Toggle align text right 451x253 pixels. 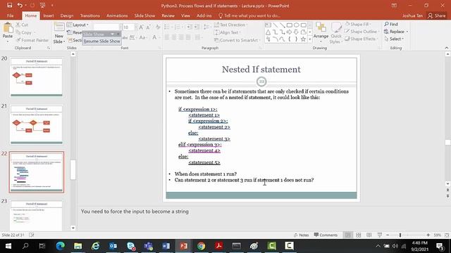point(181,37)
